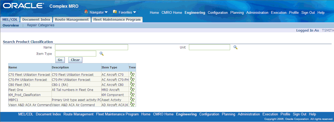Screen dimensions: 334x122
Task: Click Unit field search magnifier icon
Action: [x=235, y=47]
